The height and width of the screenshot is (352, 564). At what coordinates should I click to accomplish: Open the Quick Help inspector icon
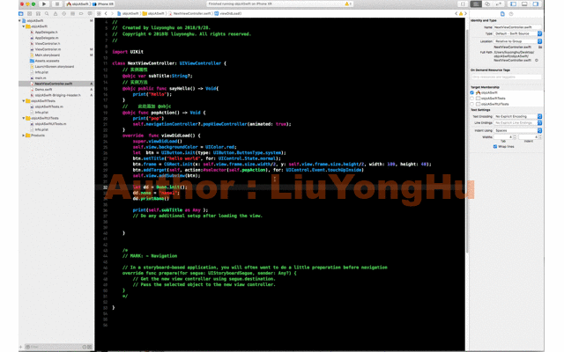click(x=511, y=14)
